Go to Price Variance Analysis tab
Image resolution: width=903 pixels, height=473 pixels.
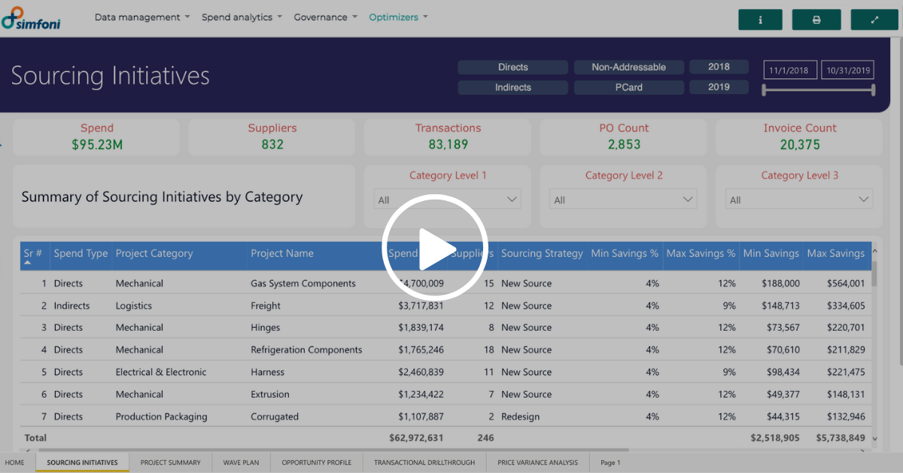click(537, 462)
